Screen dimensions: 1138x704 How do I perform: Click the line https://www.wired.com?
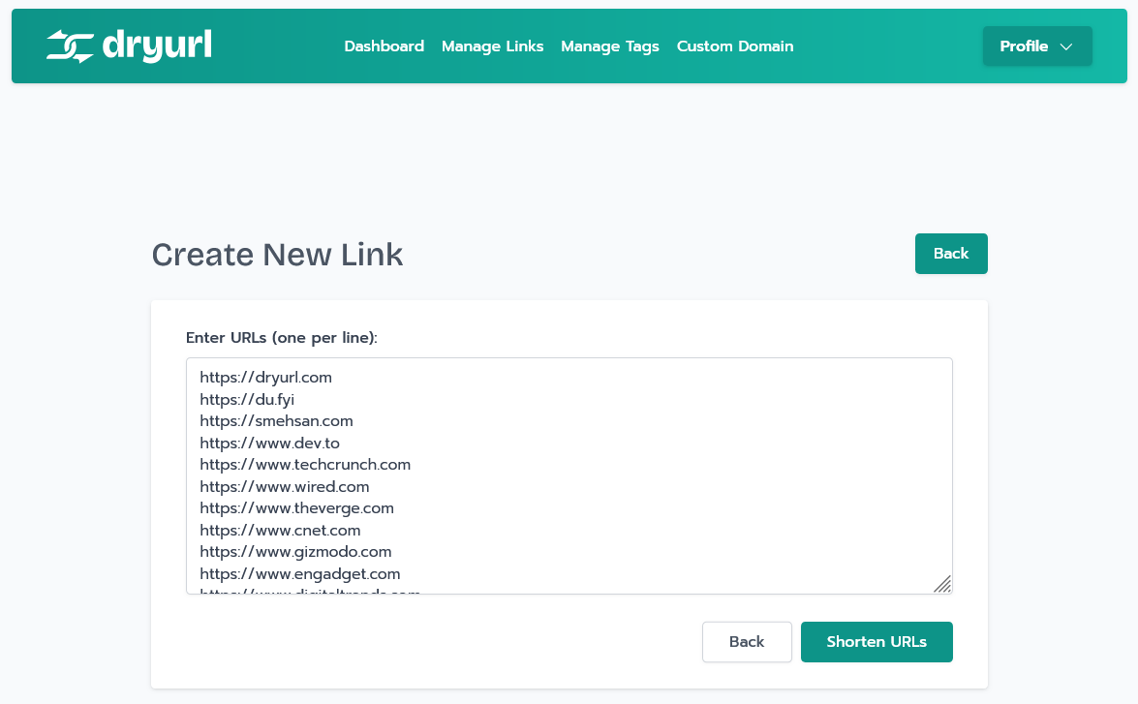coord(285,486)
